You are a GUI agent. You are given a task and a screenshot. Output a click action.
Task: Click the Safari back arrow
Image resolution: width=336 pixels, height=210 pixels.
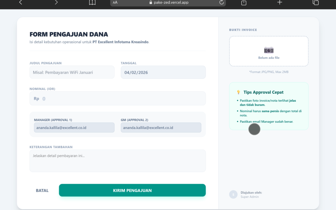[21, 2]
